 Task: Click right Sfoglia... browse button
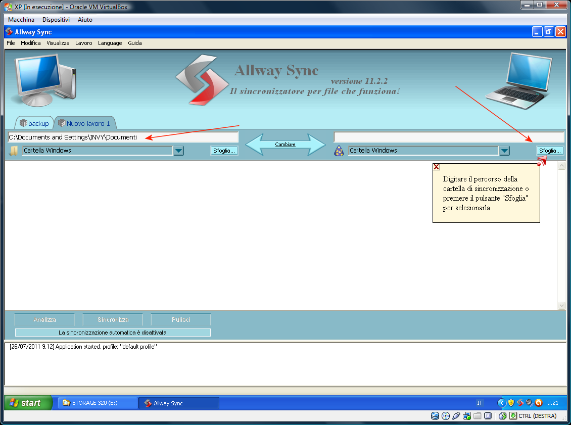(550, 151)
